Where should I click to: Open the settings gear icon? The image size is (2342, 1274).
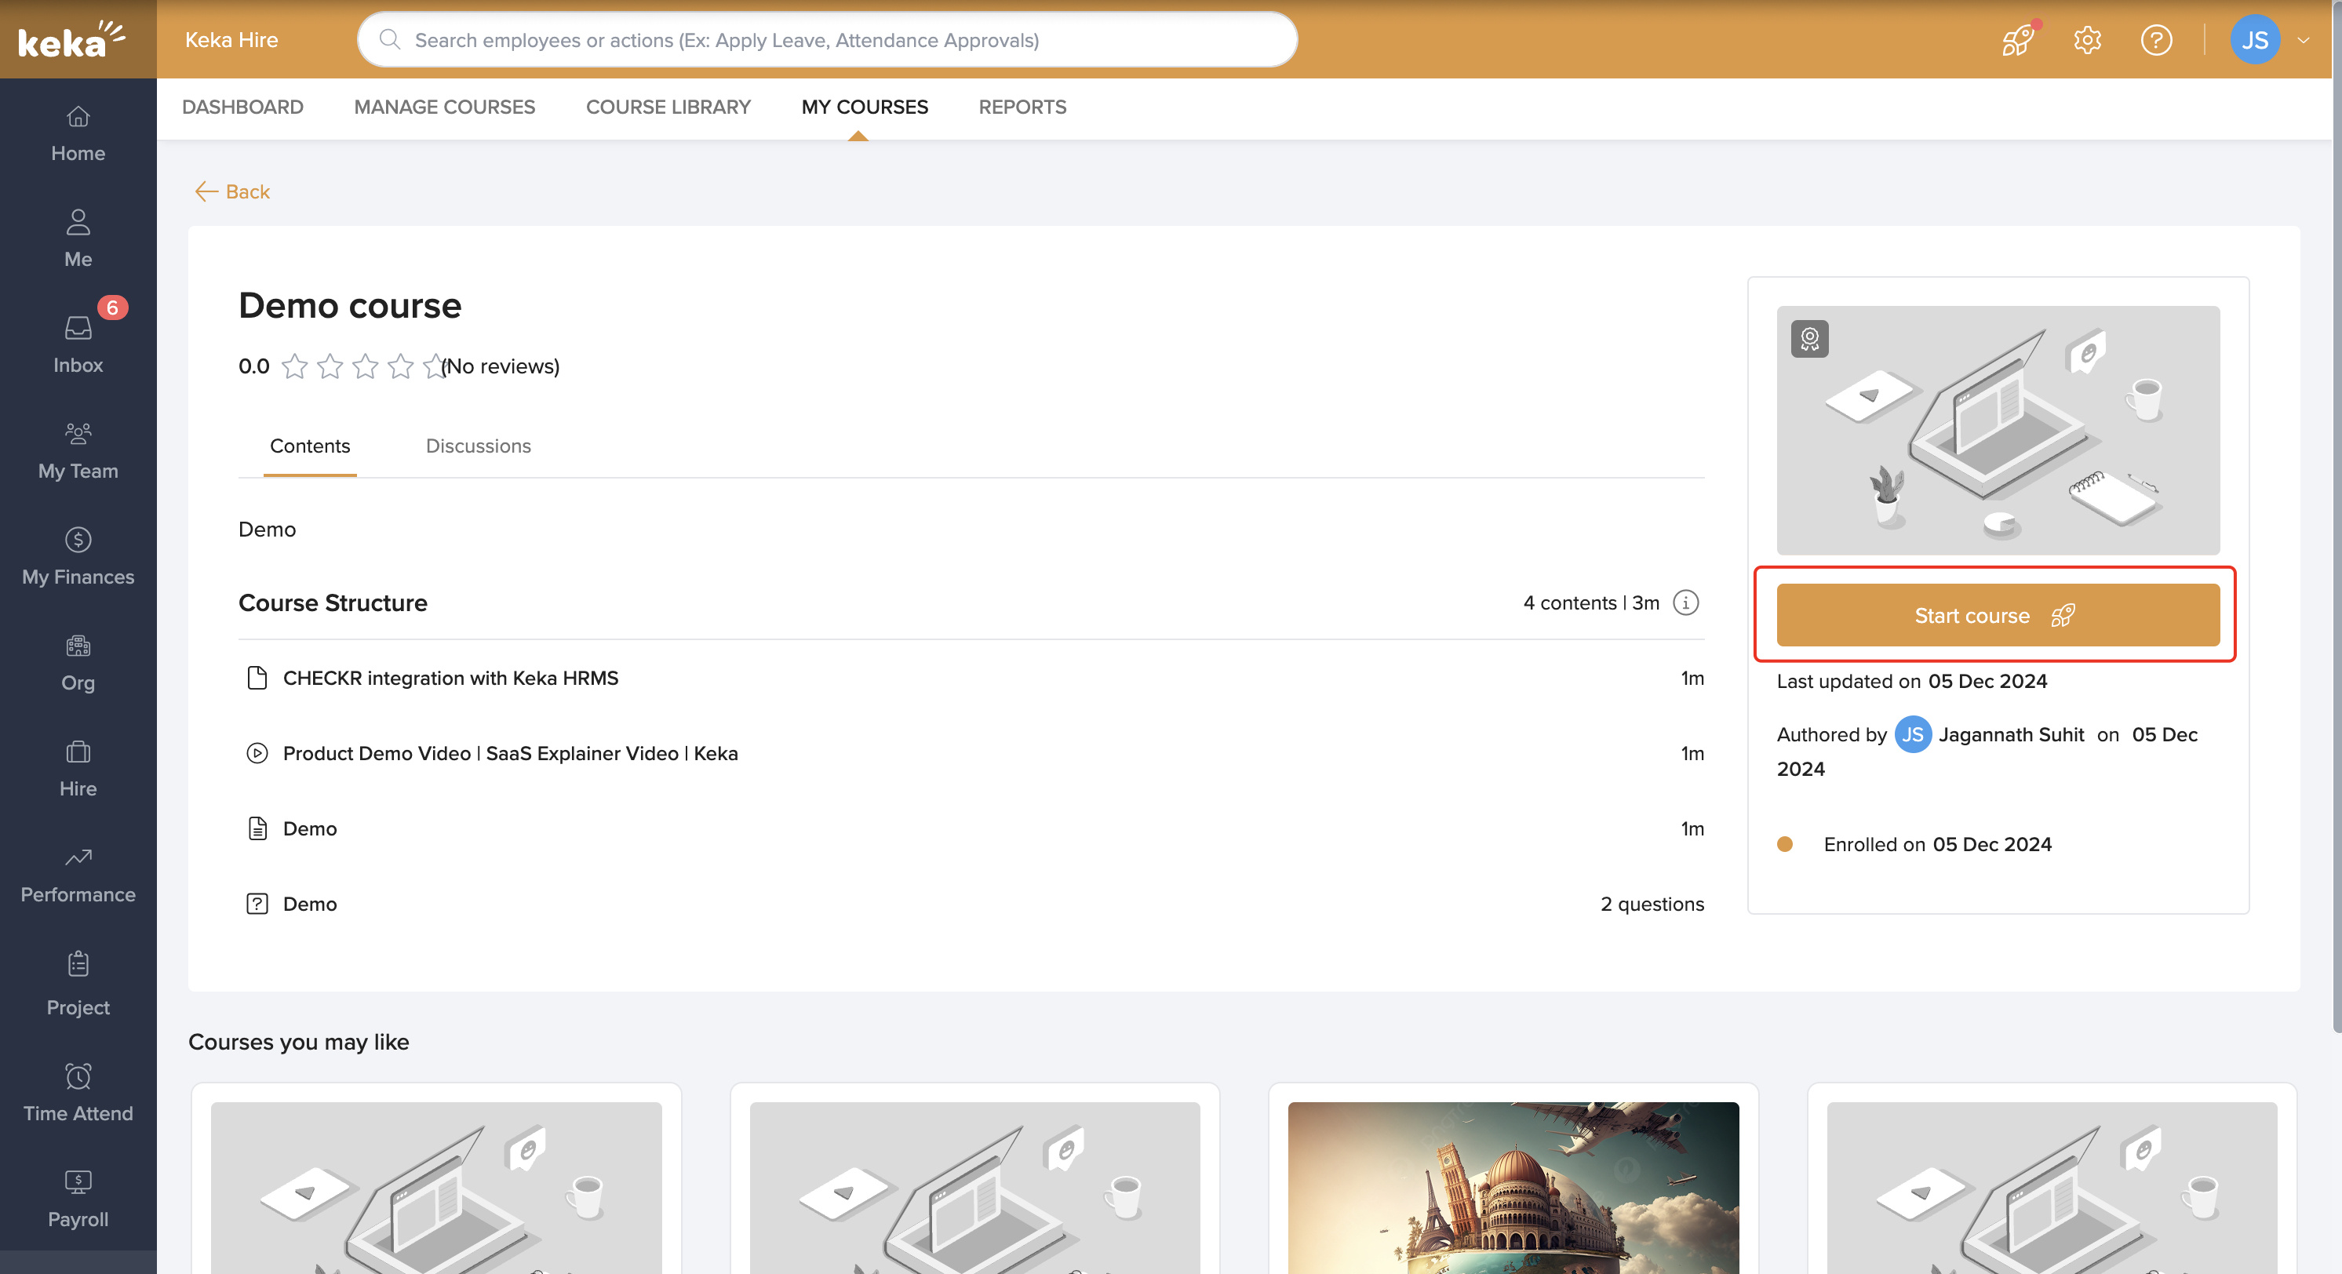(x=2086, y=39)
